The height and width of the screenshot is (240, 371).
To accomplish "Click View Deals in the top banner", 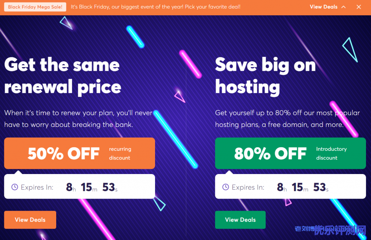I will (323, 7).
